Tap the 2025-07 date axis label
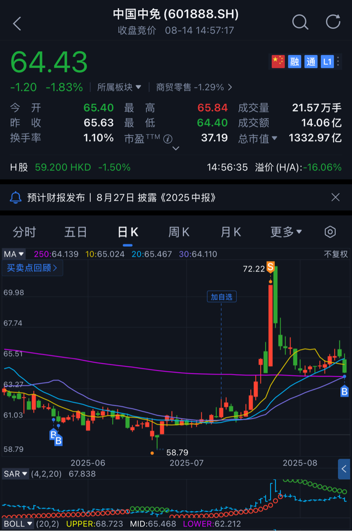 tap(187, 463)
